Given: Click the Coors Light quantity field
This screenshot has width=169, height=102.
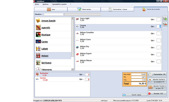Looking at the screenshot, I should [x=159, y=19].
